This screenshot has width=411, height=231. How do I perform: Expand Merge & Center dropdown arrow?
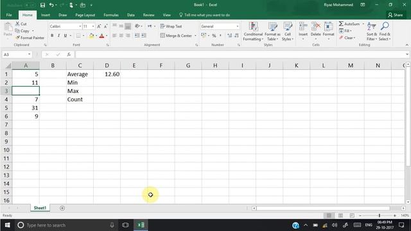point(195,36)
